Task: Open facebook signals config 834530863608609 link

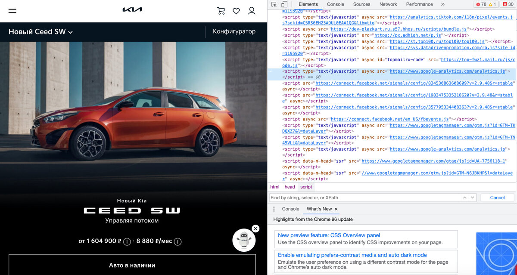Action: click(414, 83)
